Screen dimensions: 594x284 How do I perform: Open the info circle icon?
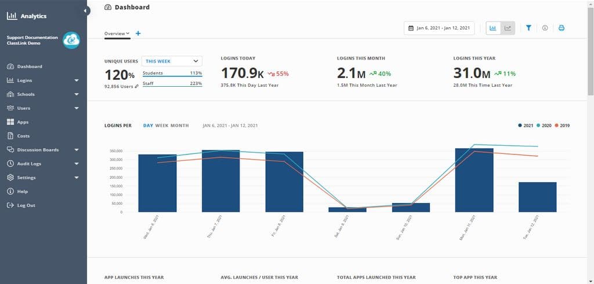[x=545, y=28]
